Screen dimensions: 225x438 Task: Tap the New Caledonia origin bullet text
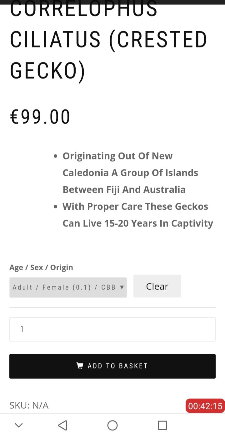click(x=130, y=173)
